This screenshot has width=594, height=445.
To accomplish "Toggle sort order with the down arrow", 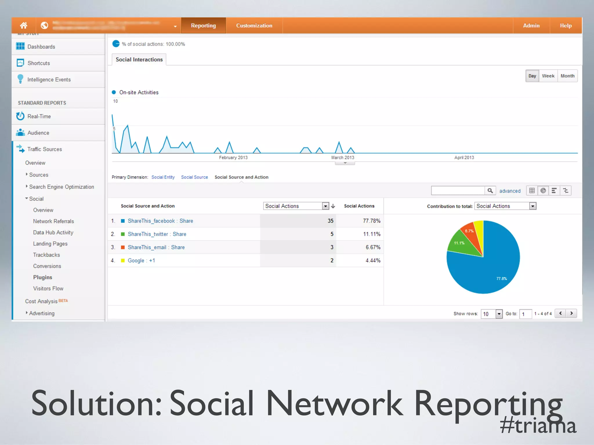I will (x=333, y=206).
